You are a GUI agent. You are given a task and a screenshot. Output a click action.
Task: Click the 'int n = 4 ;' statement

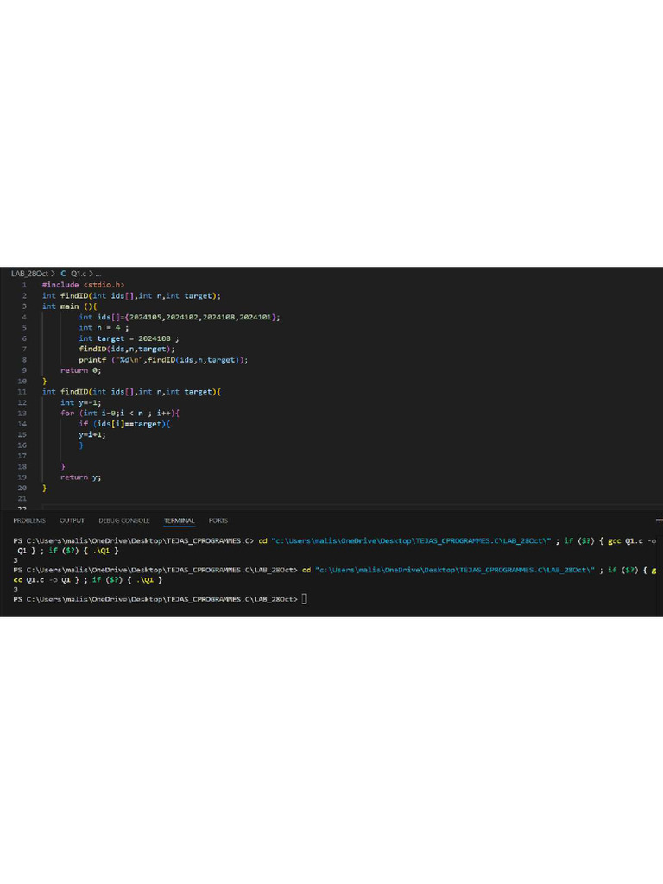click(104, 327)
